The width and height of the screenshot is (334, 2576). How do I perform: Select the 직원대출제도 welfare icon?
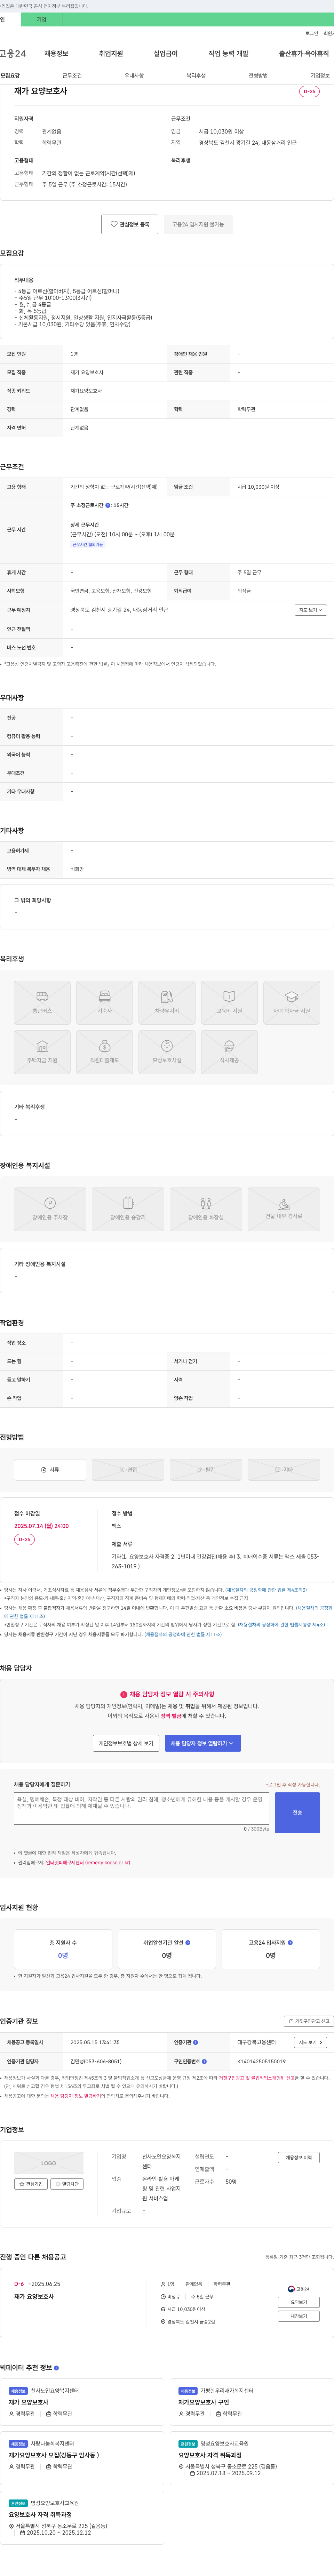pyautogui.click(x=104, y=1051)
